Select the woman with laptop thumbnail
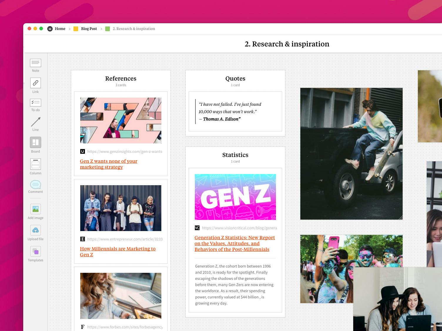The width and height of the screenshot is (442, 331). 121,296
